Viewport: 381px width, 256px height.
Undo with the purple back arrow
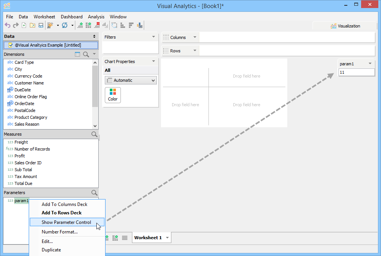tap(8, 25)
